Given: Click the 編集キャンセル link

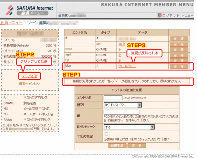Looking at the screenshot, I should (29, 83).
